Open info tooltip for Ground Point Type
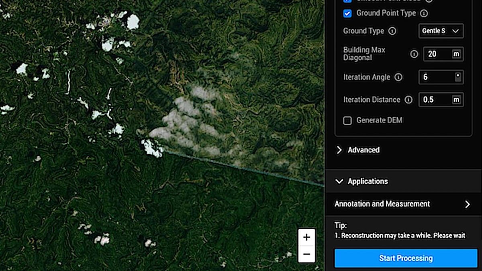 (423, 13)
